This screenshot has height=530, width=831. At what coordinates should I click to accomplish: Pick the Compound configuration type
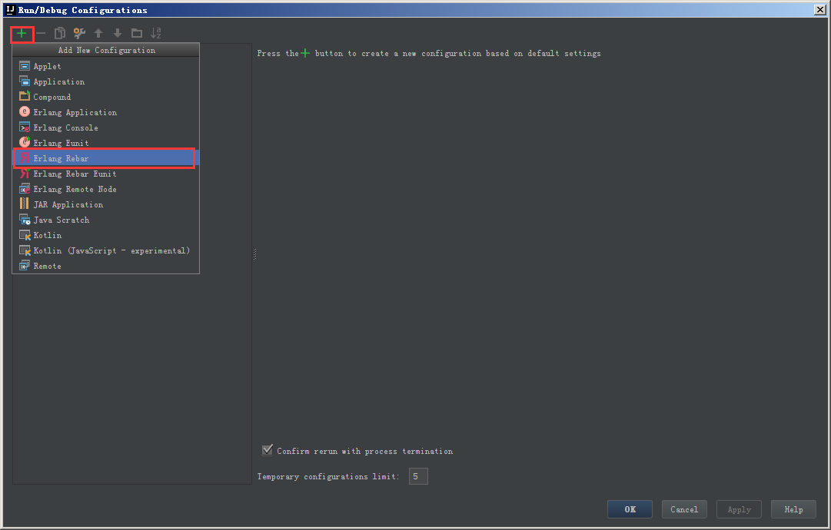(50, 97)
